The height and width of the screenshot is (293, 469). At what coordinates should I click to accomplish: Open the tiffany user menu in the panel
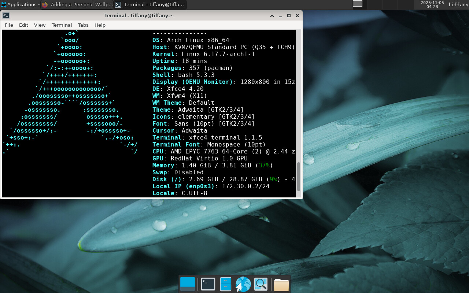coord(458,5)
